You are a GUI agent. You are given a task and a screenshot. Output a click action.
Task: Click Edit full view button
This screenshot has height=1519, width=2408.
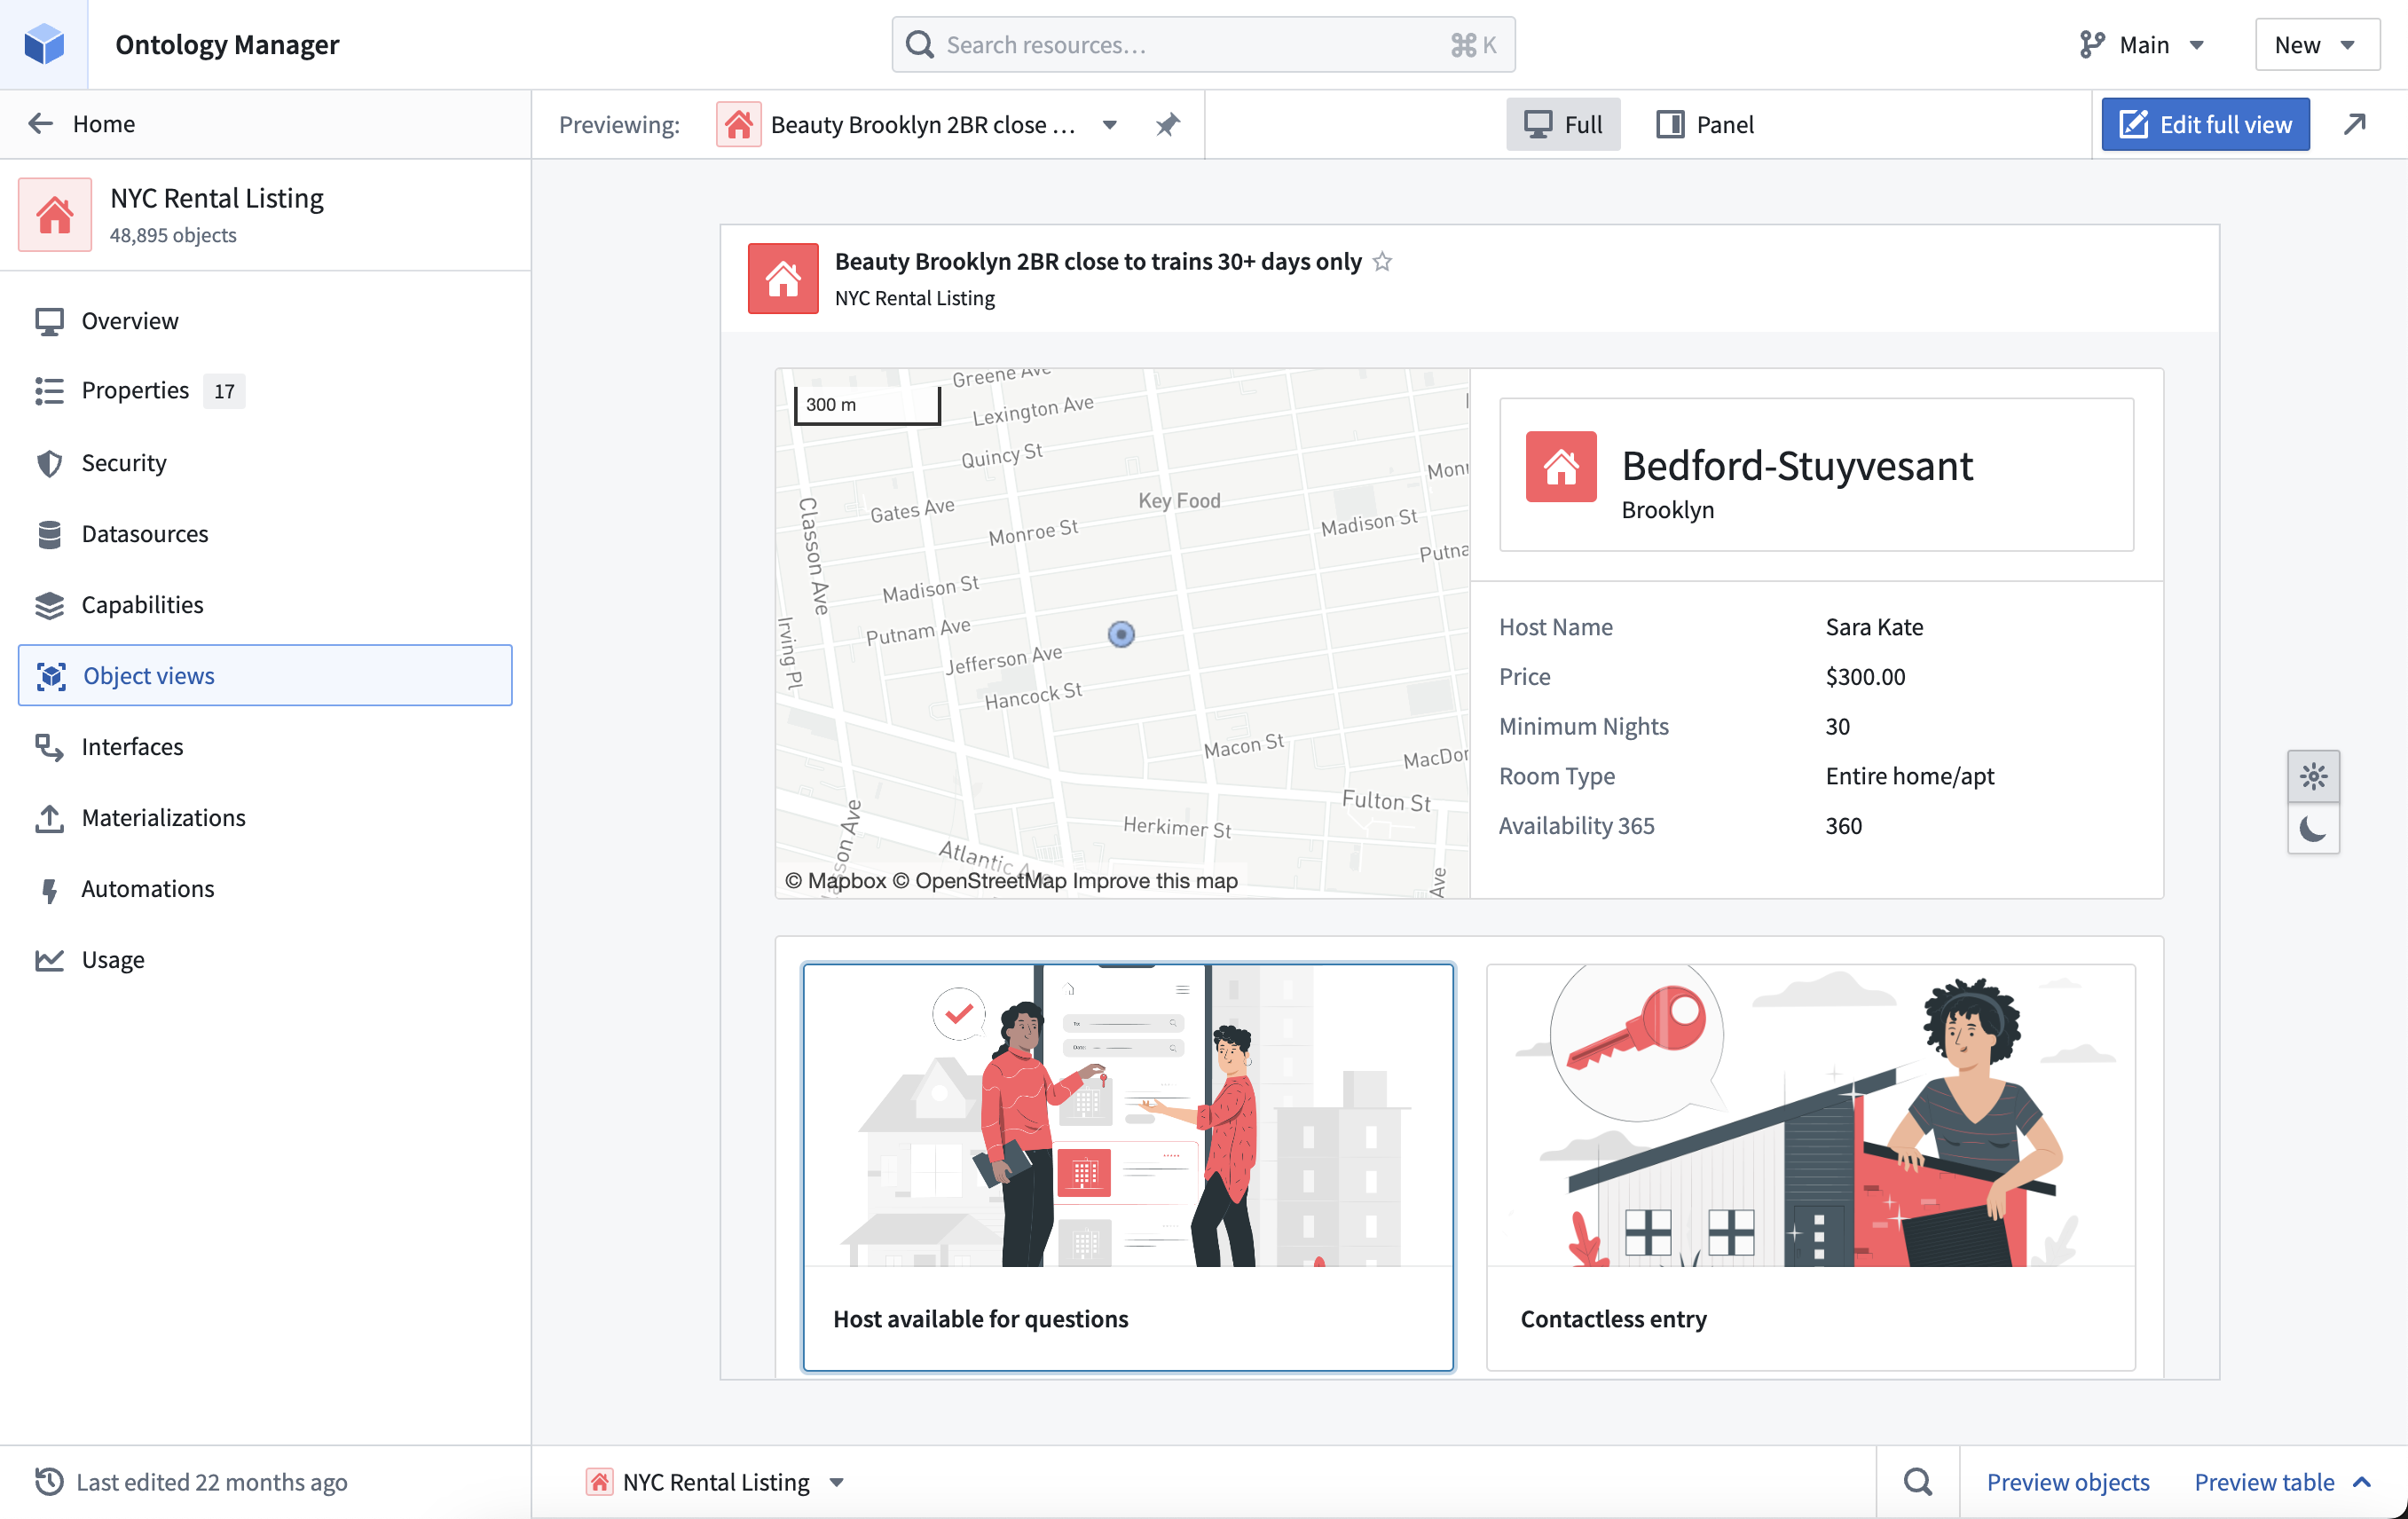click(2207, 124)
